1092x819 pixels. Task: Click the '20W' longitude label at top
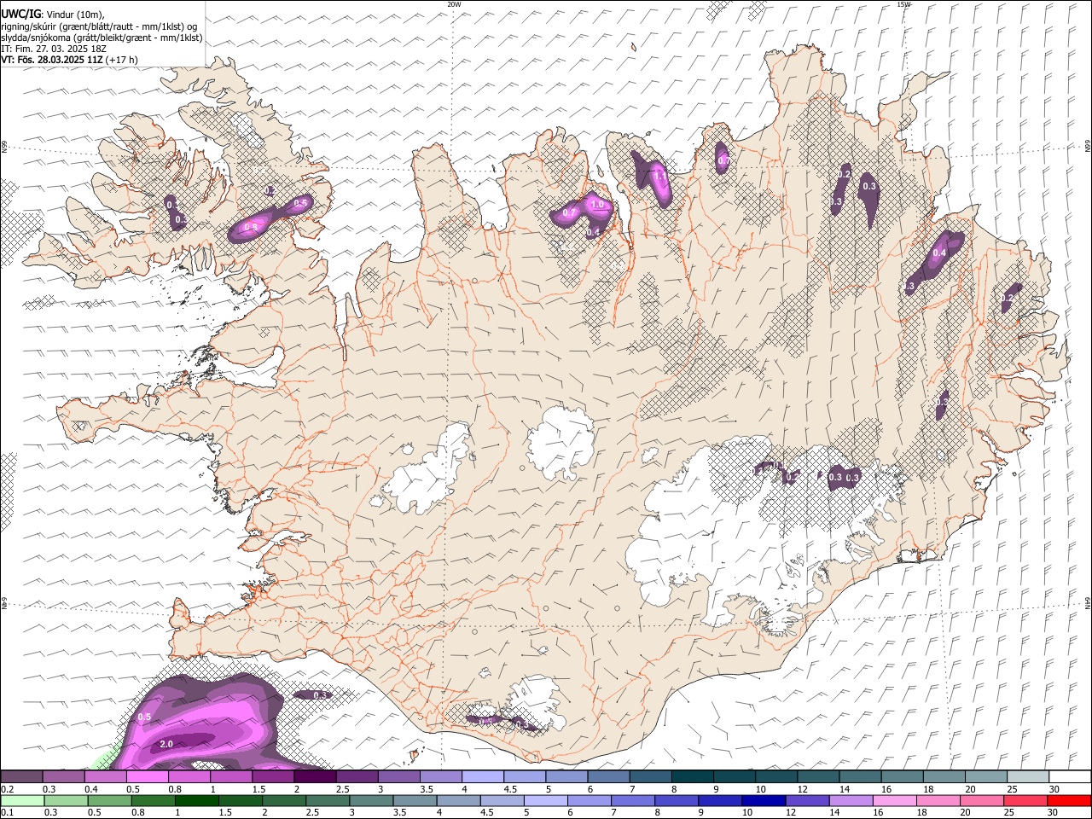(454, 4)
